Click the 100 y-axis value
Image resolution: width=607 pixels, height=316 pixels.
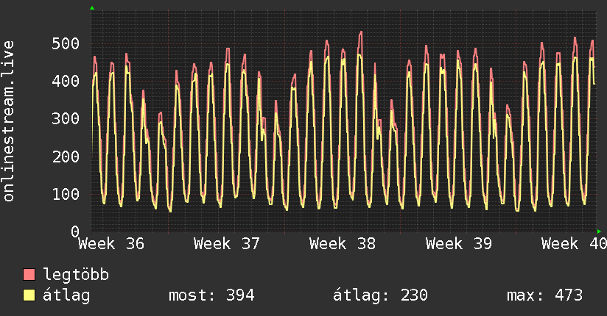coord(66,194)
